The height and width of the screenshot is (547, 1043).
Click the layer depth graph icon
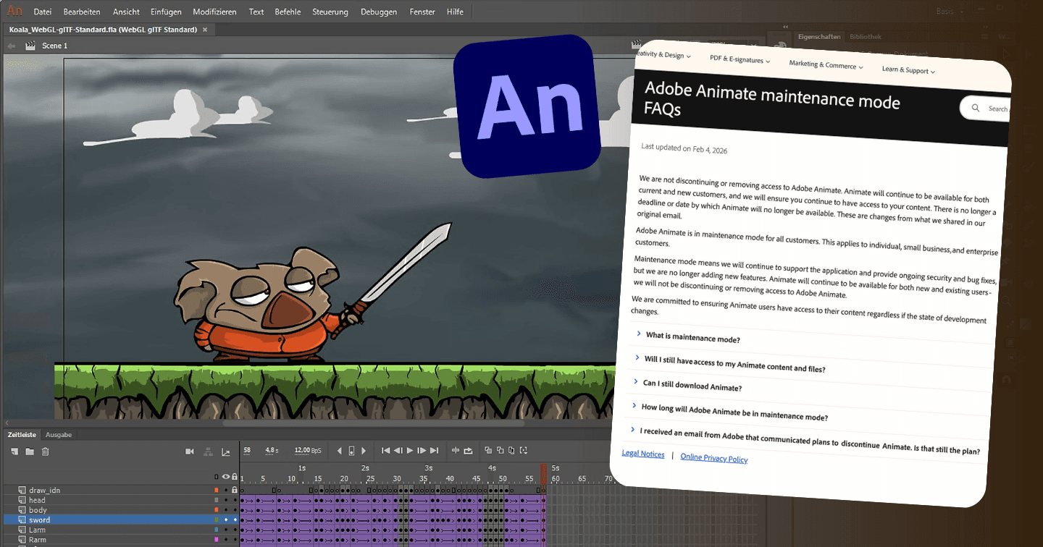click(226, 452)
